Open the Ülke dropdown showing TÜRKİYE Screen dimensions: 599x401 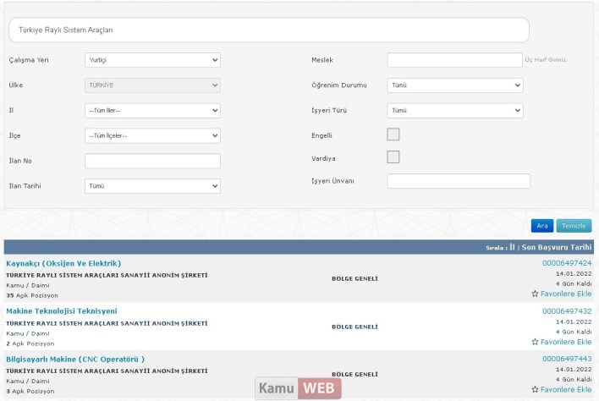[x=152, y=85]
